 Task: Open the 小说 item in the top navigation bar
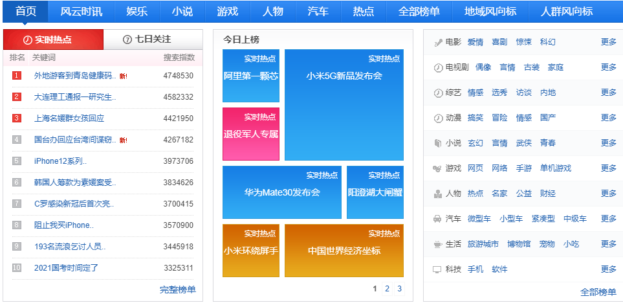tap(183, 12)
